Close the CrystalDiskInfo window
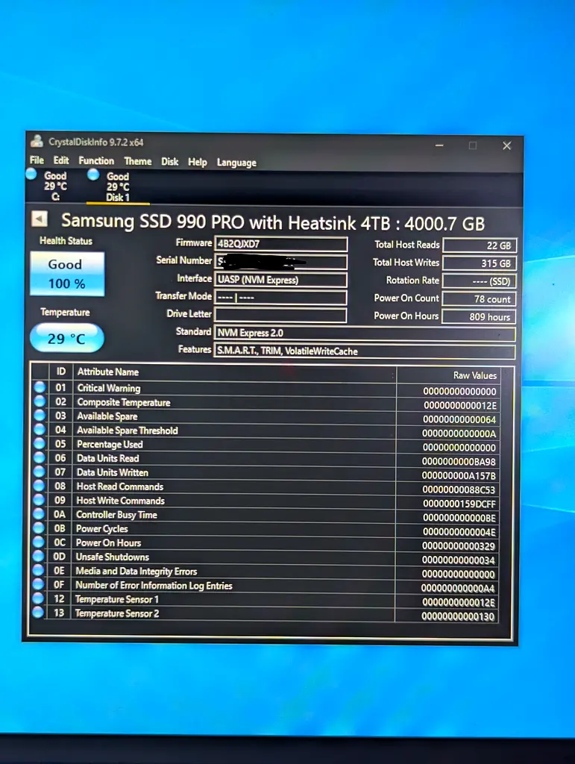 [507, 145]
